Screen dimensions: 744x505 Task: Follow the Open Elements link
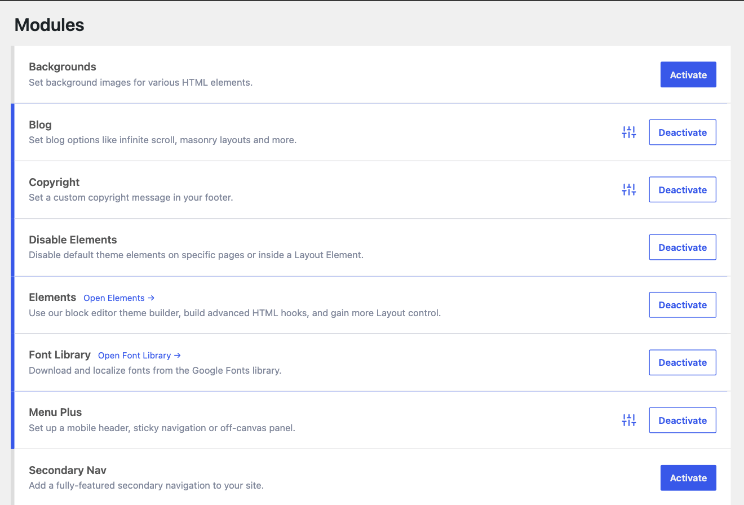119,298
